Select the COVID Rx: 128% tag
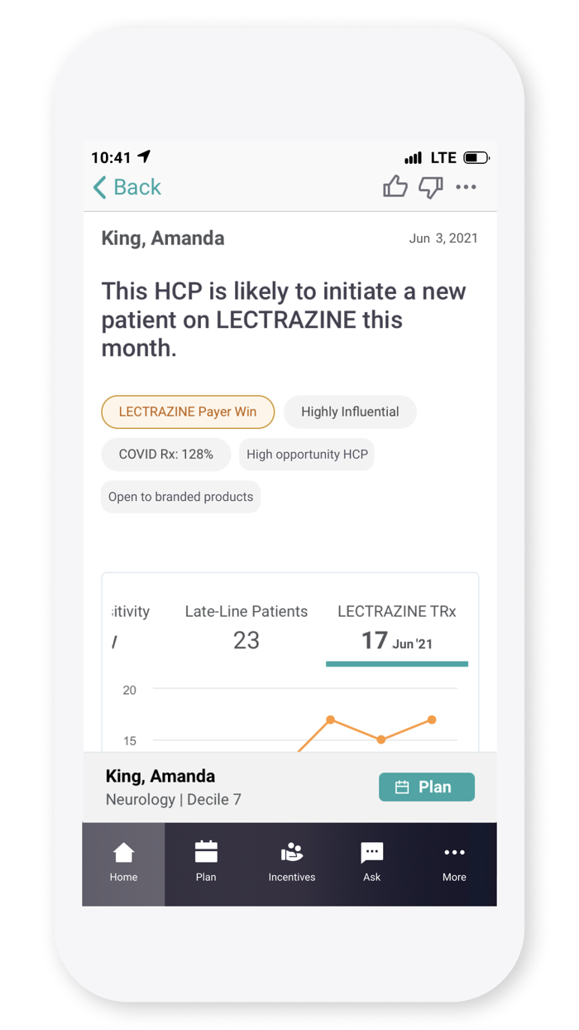Viewport: 579px width, 1030px height. coord(165,455)
